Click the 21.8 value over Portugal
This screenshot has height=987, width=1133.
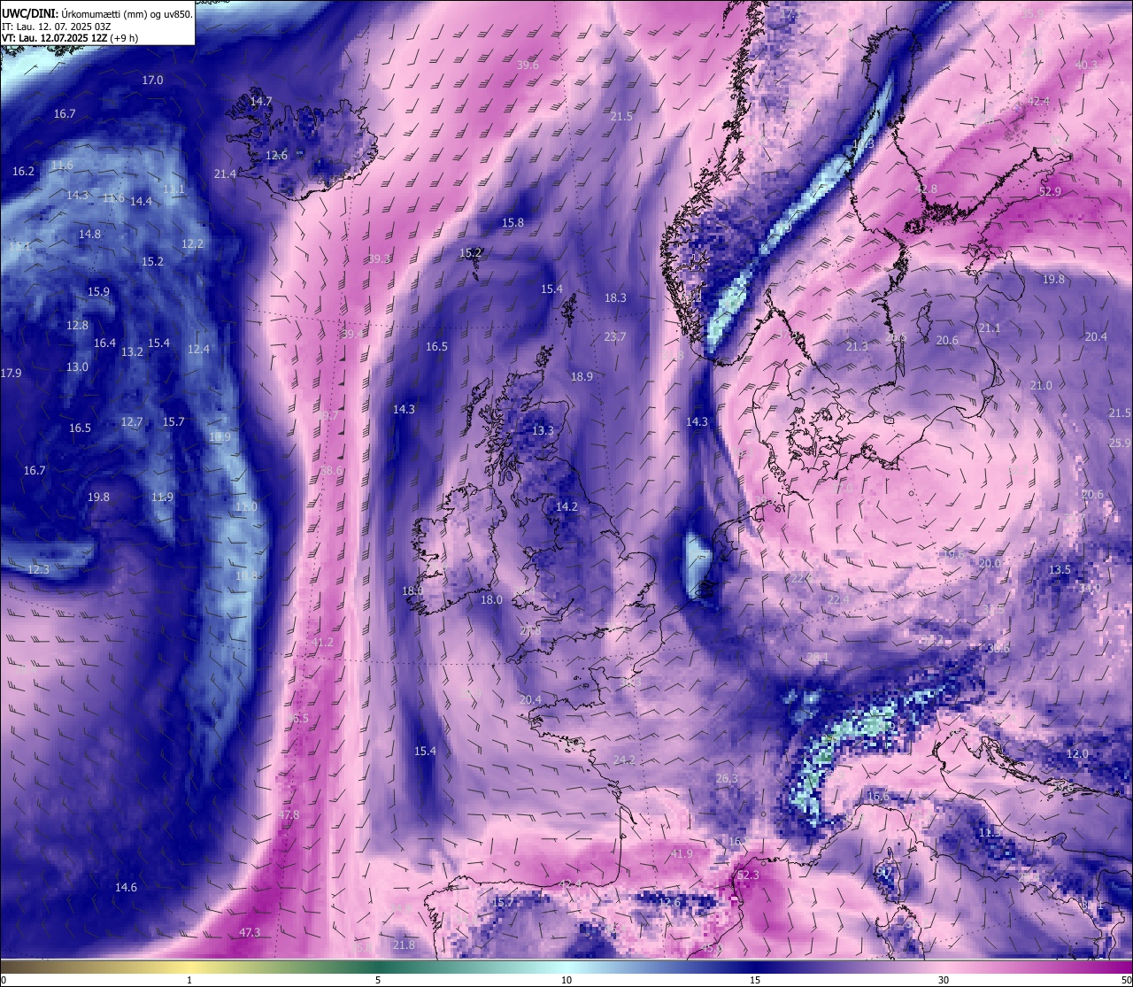tap(404, 945)
